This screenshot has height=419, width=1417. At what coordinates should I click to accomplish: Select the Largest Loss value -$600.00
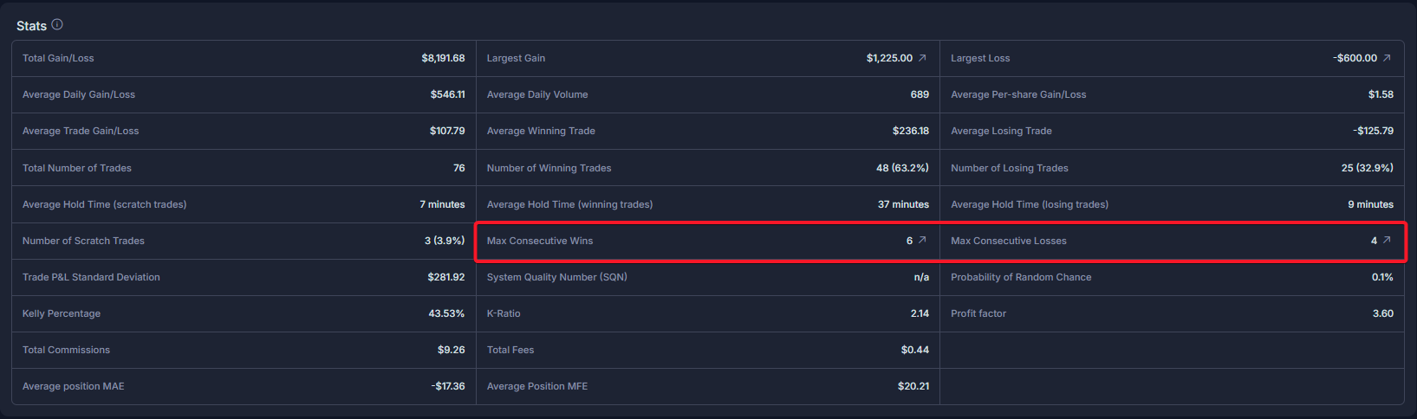point(1355,58)
